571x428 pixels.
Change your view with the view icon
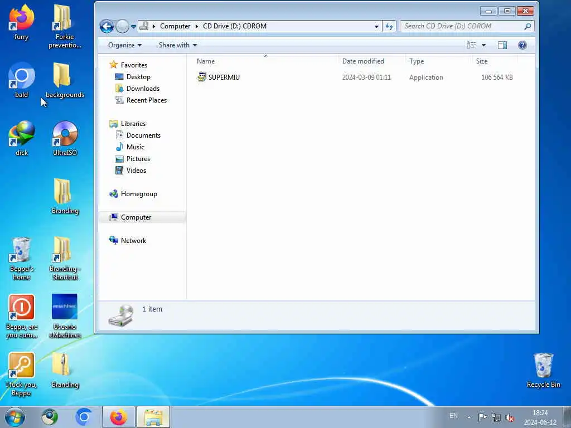(472, 45)
